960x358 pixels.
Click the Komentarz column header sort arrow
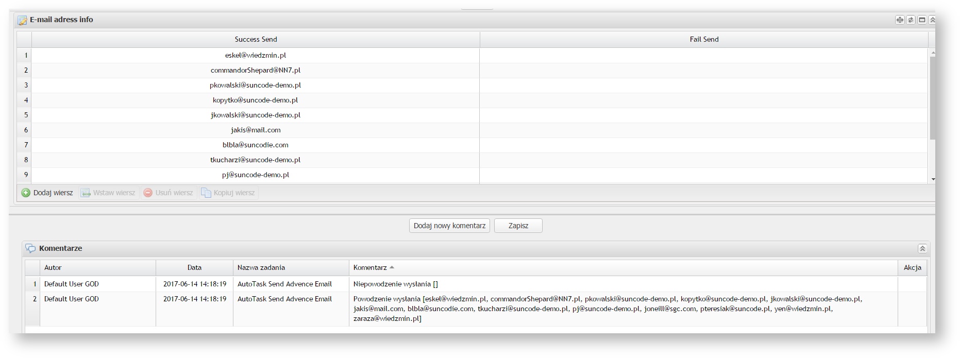click(x=392, y=267)
